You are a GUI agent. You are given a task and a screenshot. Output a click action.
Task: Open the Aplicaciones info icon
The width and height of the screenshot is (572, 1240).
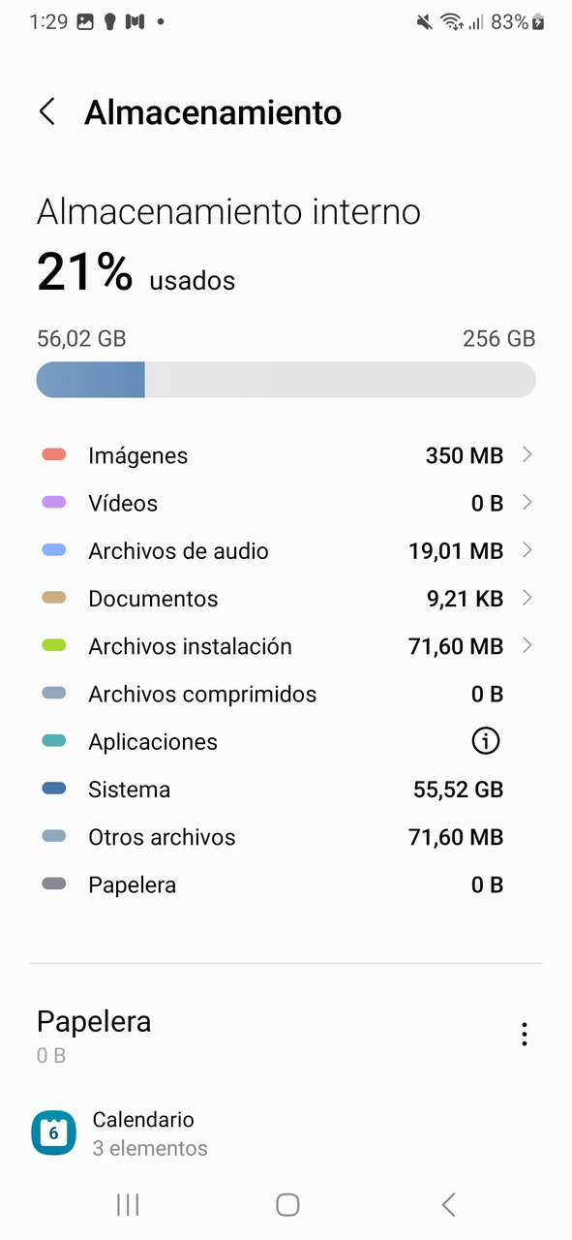point(486,742)
